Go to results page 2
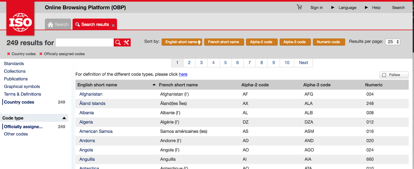The height and width of the screenshot is (169, 414). coord(189,63)
